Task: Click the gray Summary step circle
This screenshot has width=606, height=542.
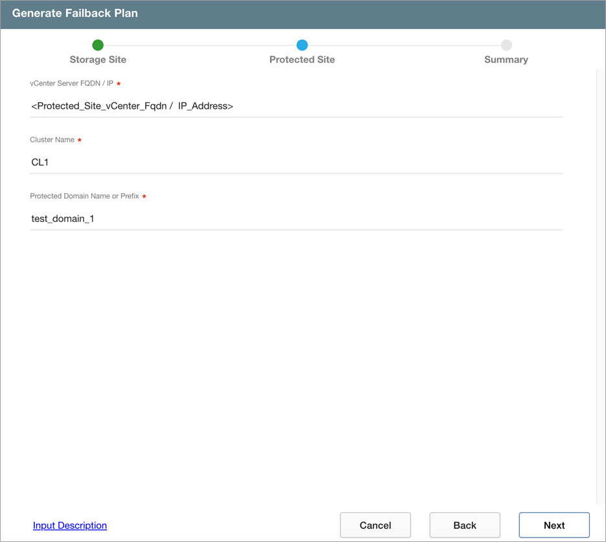Action: coord(506,45)
